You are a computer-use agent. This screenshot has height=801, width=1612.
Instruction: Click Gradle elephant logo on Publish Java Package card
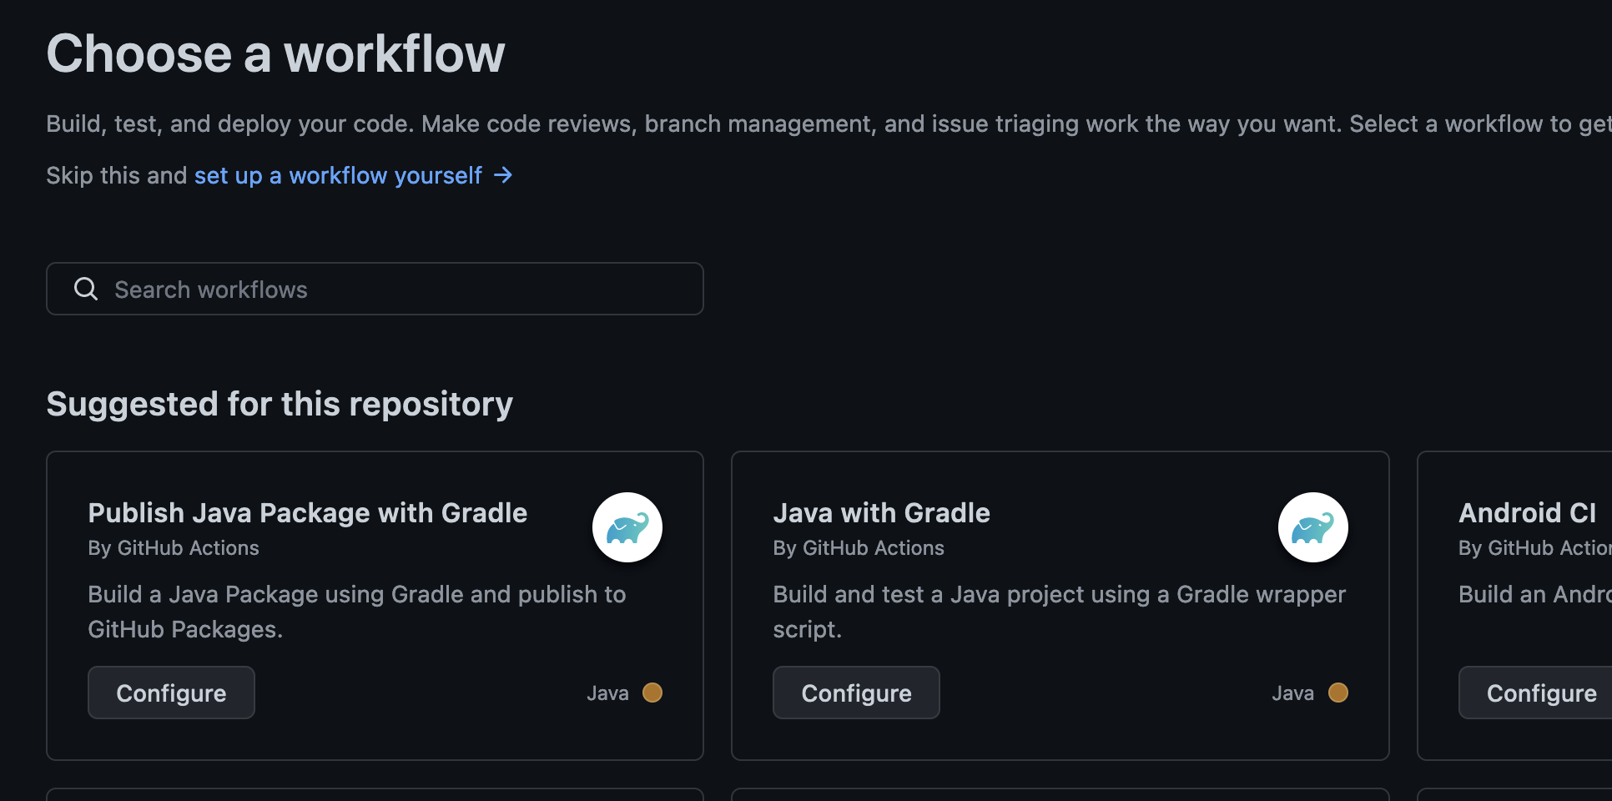tap(627, 527)
